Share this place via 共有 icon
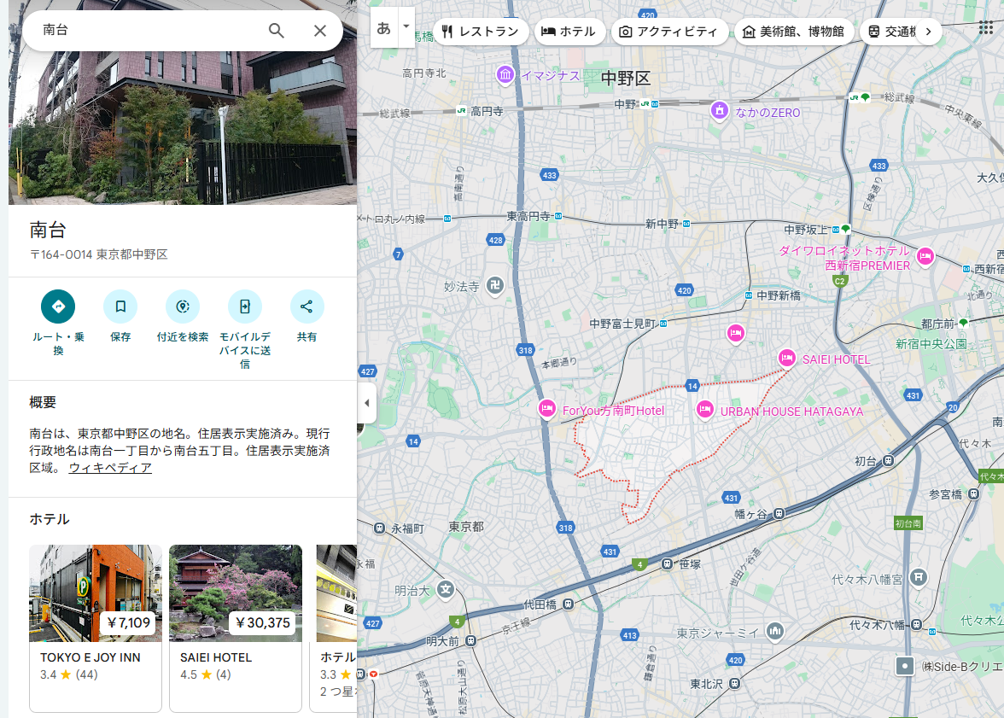This screenshot has height=718, width=1004. click(x=306, y=306)
